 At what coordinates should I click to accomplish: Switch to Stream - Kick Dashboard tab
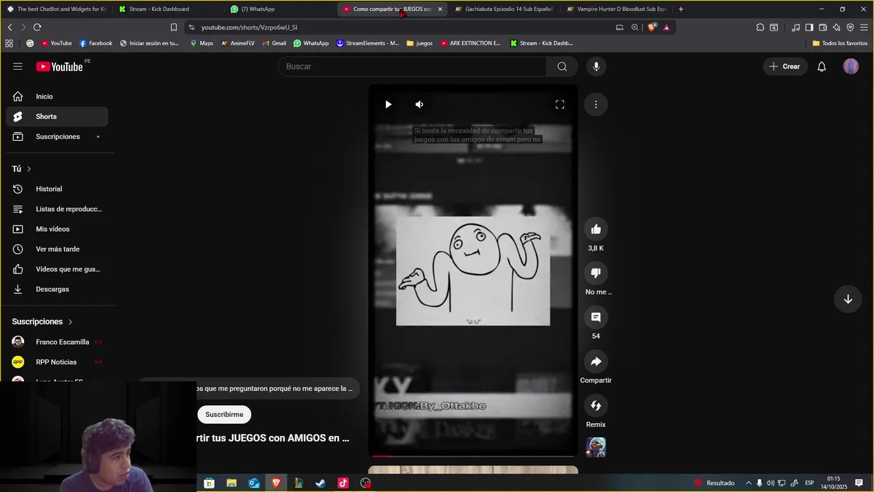tap(168, 9)
